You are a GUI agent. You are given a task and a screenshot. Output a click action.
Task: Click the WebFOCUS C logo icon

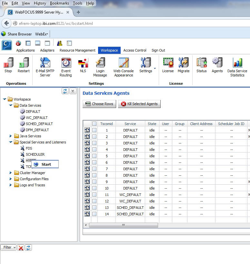coord(7,45)
